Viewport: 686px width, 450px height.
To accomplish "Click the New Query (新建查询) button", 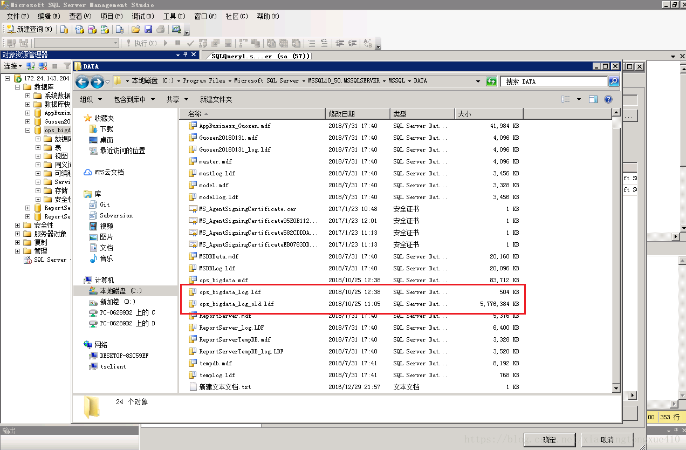I will [29, 29].
